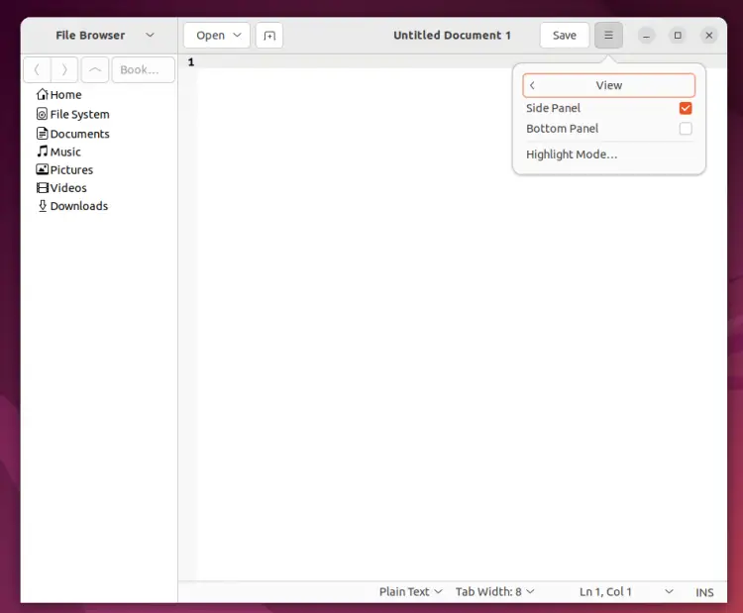The width and height of the screenshot is (743, 613).
Task: Open the Tab Width dropdown
Action: [x=494, y=591]
